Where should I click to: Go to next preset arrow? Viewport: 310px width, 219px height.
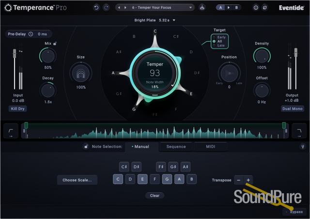click(125, 8)
